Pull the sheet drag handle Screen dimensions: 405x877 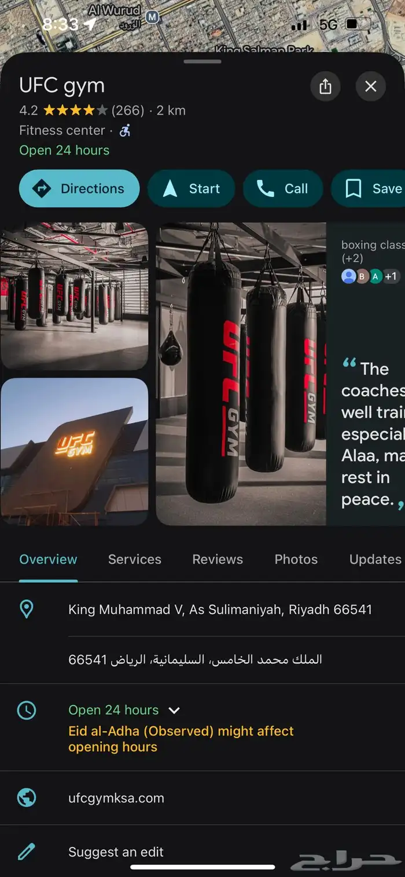203,61
